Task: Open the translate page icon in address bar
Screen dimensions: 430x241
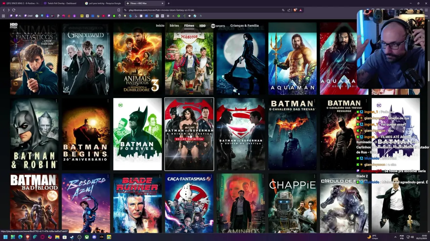Action: coord(283,10)
